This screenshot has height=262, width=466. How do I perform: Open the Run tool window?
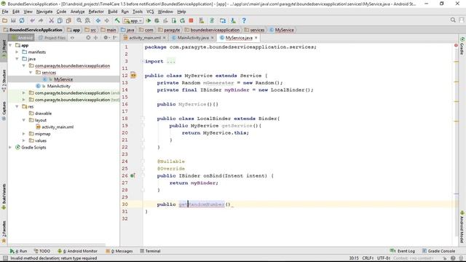[18, 251]
